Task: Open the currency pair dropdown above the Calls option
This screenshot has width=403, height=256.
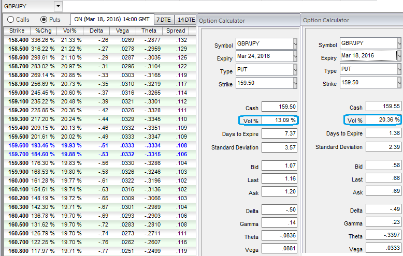Action: tap(57, 6)
